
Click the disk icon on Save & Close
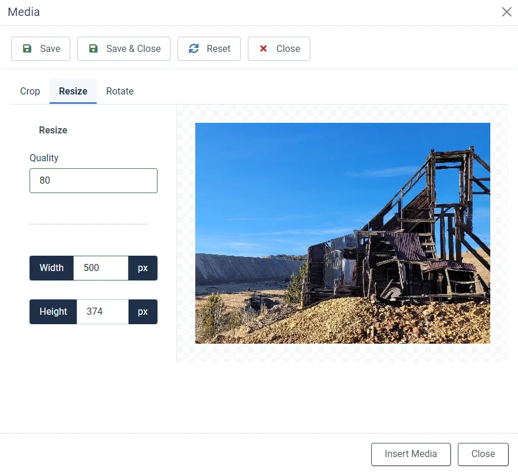pyautogui.click(x=93, y=48)
